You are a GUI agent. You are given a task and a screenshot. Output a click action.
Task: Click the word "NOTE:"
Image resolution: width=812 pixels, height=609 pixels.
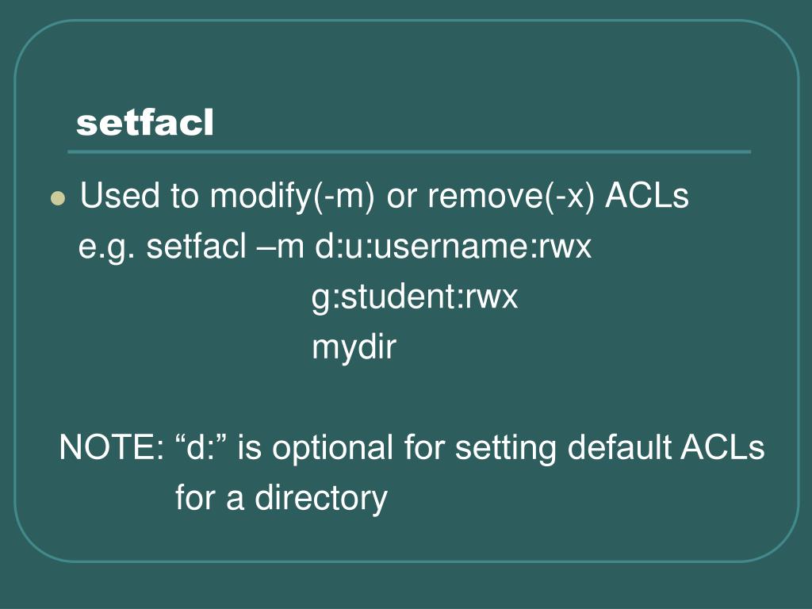pos(111,447)
